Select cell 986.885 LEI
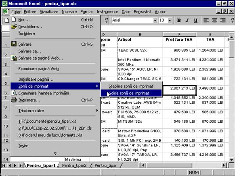This screenshot has width=235, height=176. tap(179, 52)
